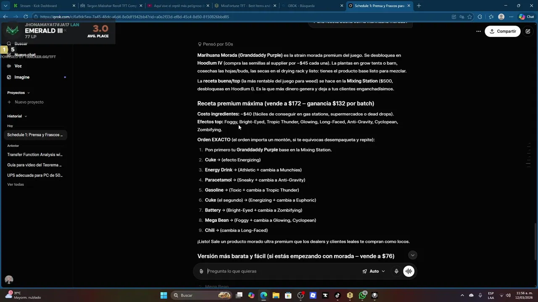Switch ESP LAA input language

coord(491,295)
